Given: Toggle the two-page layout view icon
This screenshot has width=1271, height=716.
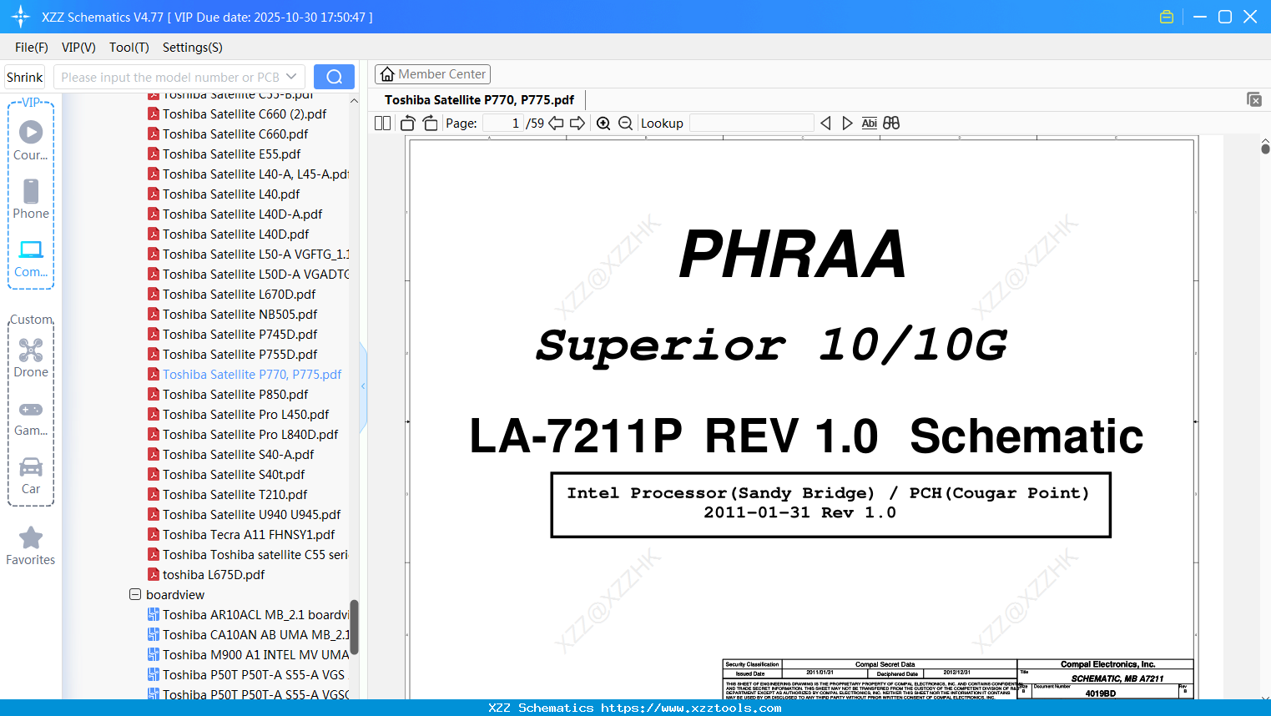Looking at the screenshot, I should click(x=383, y=124).
